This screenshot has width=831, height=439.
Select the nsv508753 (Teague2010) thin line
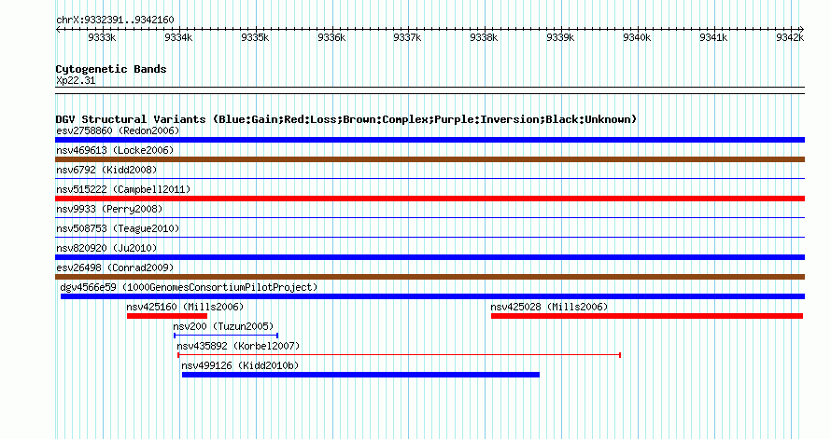coord(430,238)
